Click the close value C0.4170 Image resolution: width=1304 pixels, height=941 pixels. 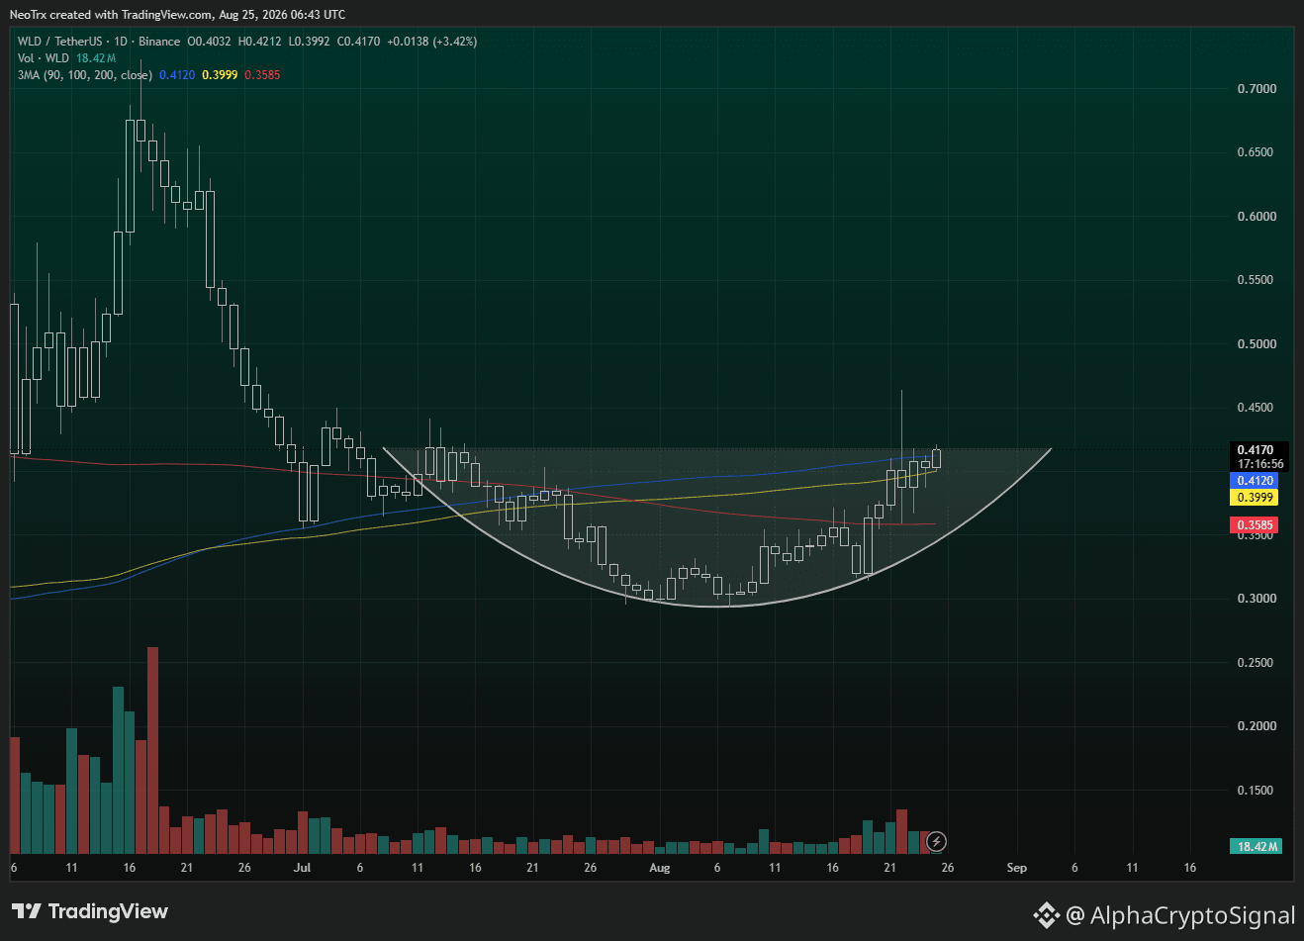[x=358, y=42]
